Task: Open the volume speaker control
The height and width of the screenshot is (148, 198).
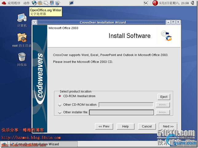Action: click(x=192, y=3)
